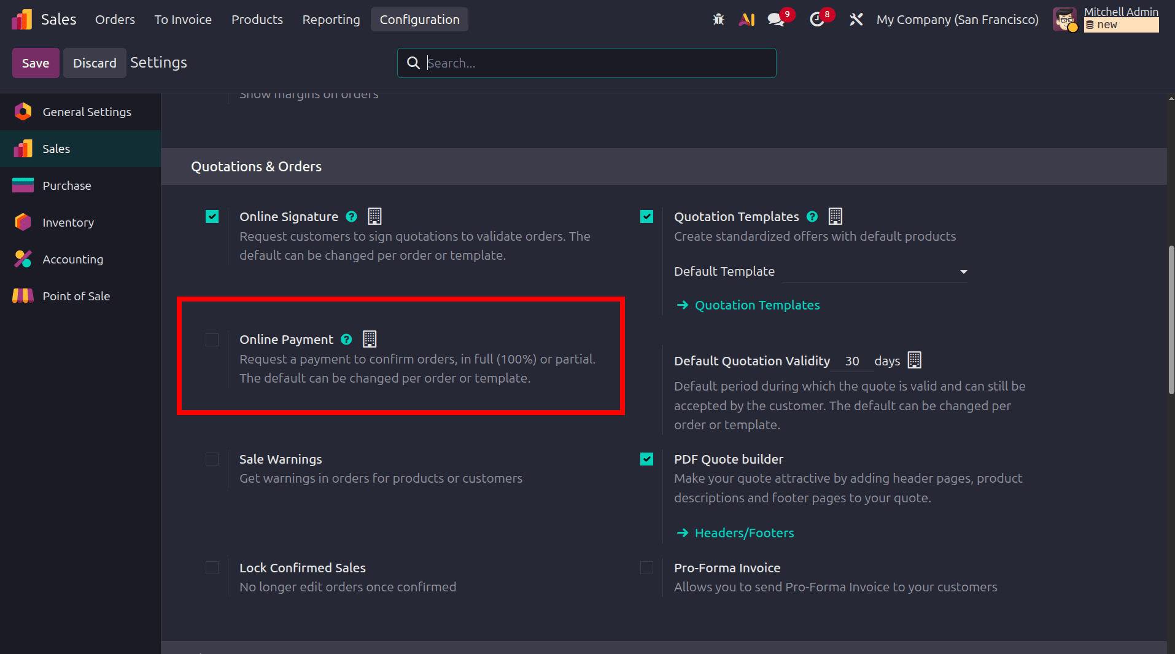Open the To Invoice menu
1175x654 pixels.
tap(182, 19)
